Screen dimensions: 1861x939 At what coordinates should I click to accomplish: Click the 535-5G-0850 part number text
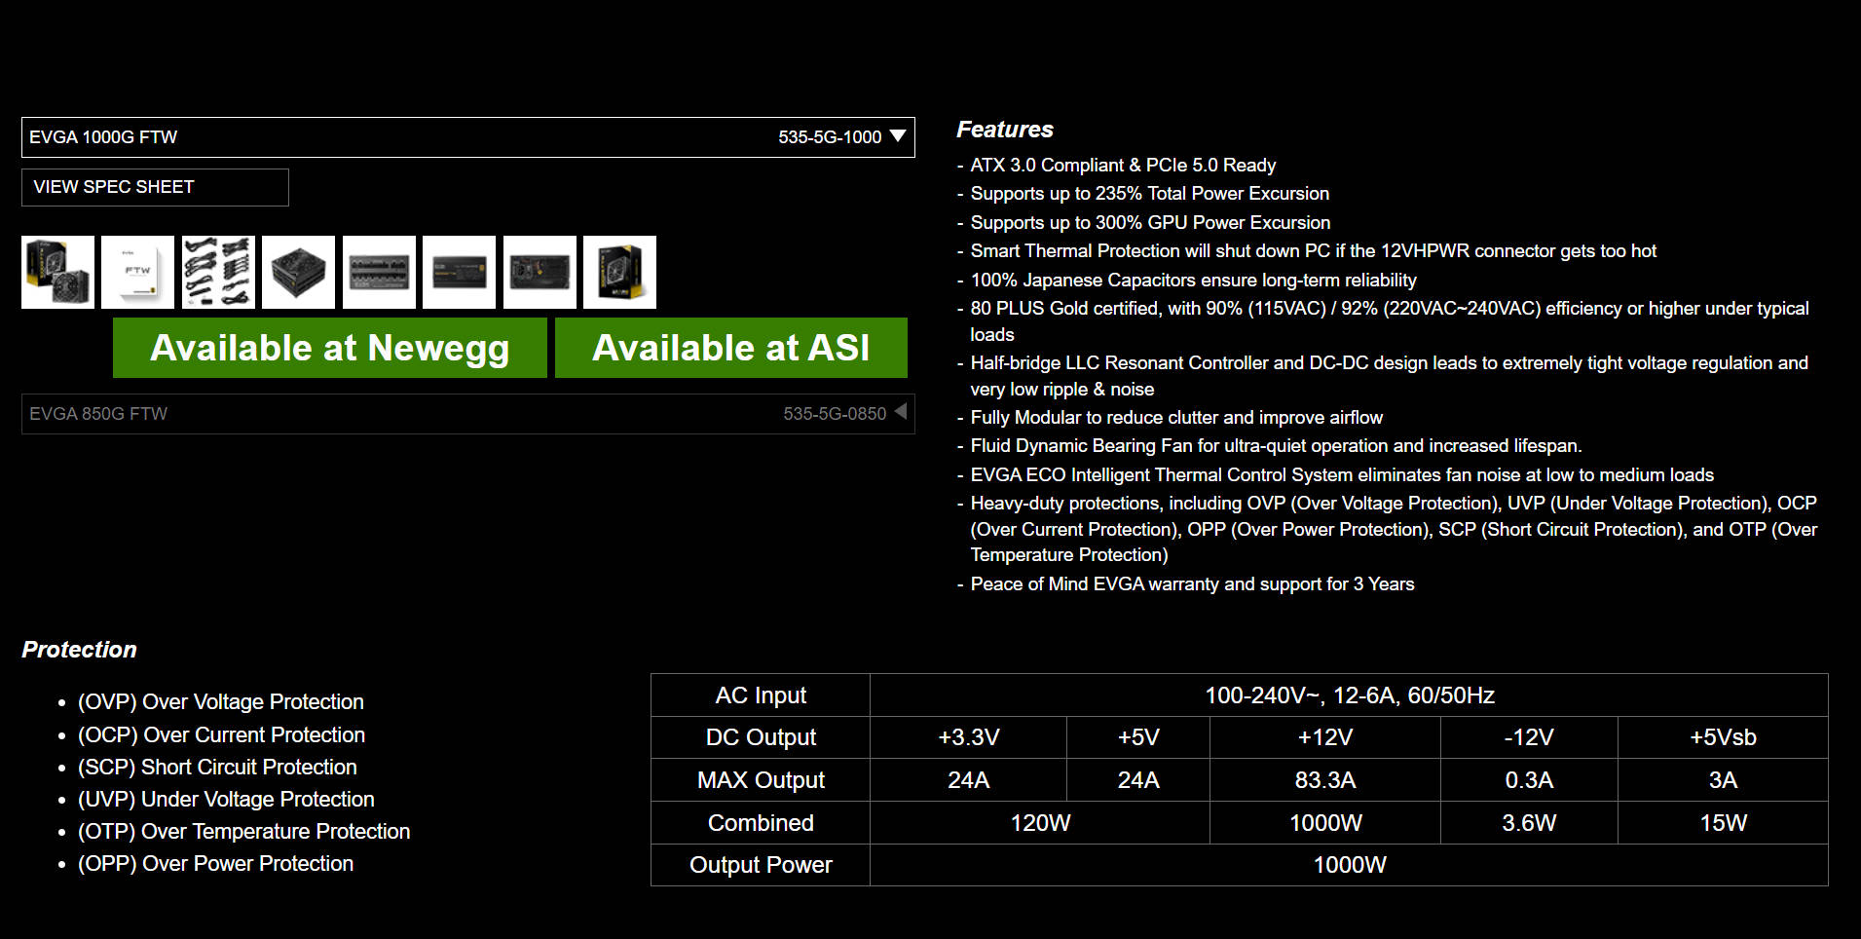click(835, 414)
